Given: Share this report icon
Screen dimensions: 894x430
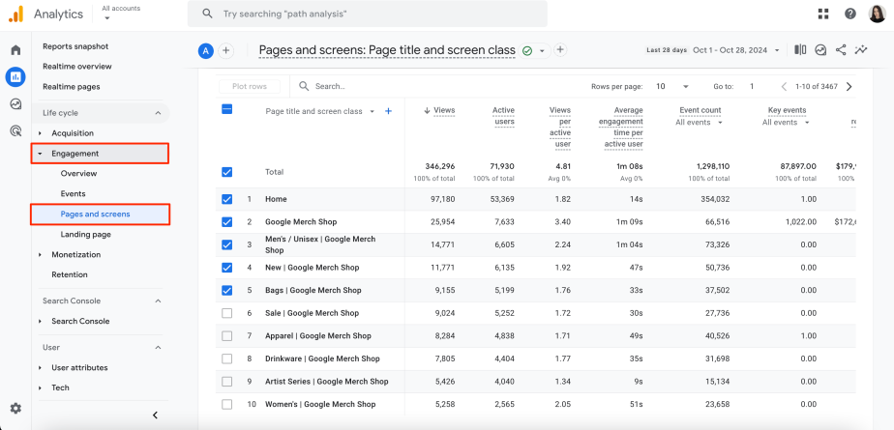Looking at the screenshot, I should click(841, 50).
